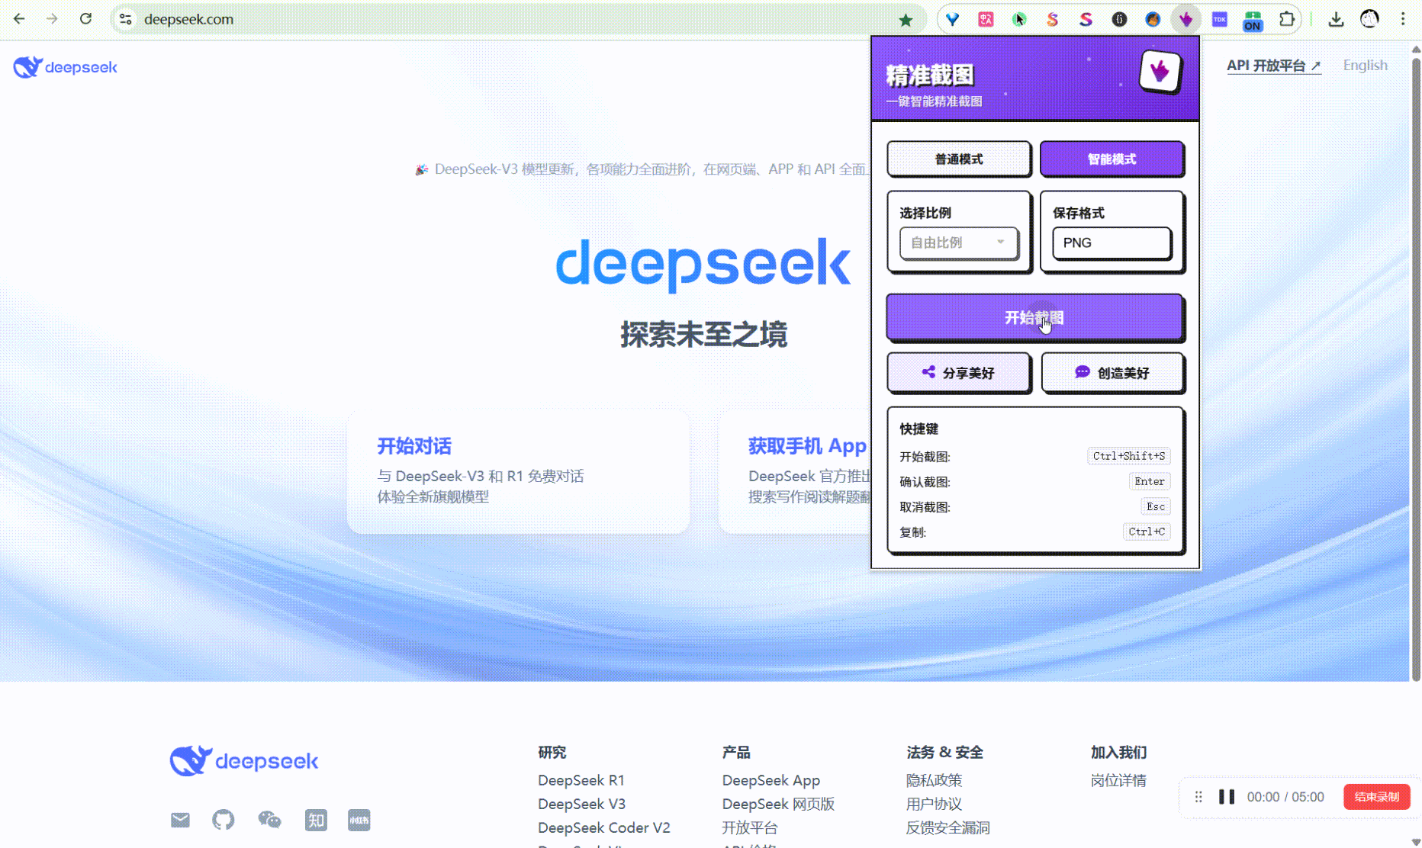This screenshot has width=1422, height=848.
Task: Open 隐私政策 footer link
Action: (934, 780)
